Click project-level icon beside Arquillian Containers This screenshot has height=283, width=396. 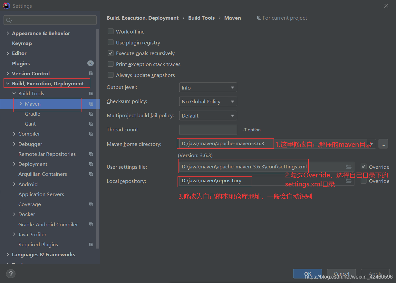click(x=91, y=174)
